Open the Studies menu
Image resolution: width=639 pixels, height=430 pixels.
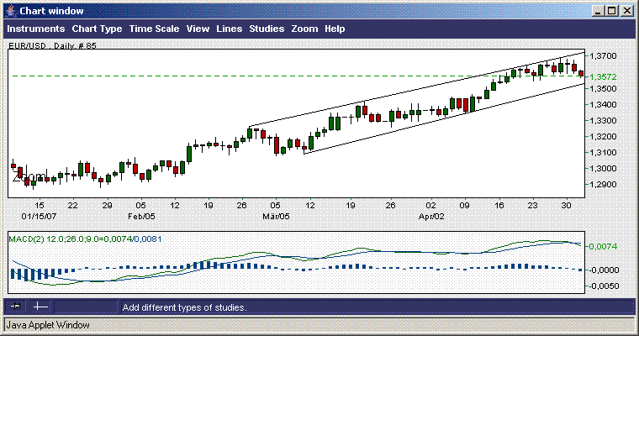267,29
